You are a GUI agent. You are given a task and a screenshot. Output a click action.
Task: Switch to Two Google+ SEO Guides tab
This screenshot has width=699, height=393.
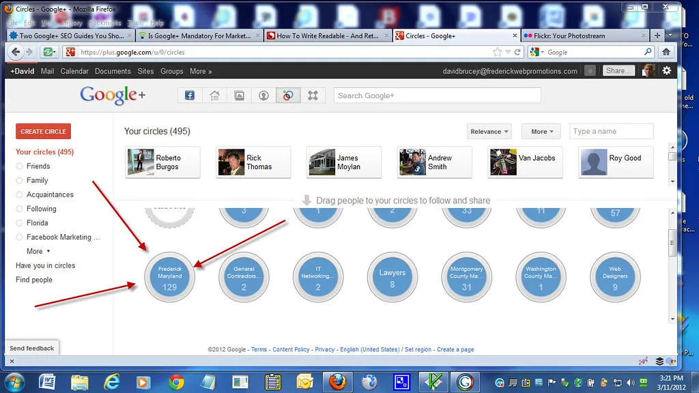(71, 35)
